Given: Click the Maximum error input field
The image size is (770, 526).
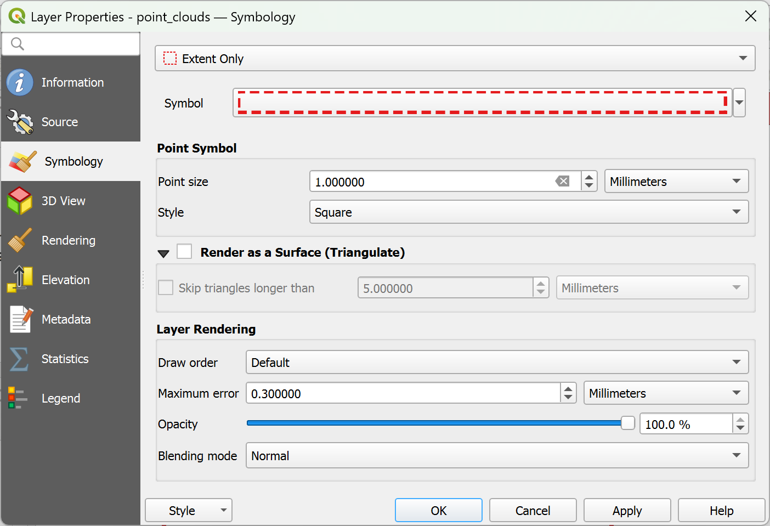Looking at the screenshot, I should point(403,393).
